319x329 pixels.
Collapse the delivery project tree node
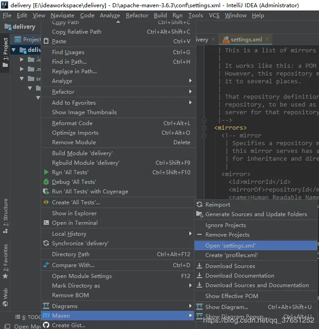pos(14,50)
